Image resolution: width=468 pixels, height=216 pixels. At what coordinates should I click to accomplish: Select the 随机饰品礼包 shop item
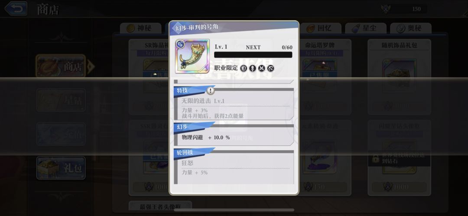point(400,77)
